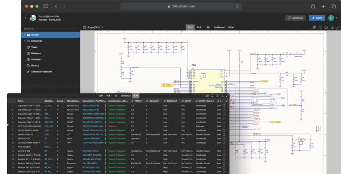
Task: Open the 4_cpu(CPU) document dropdown
Action: pyautogui.click(x=93, y=28)
